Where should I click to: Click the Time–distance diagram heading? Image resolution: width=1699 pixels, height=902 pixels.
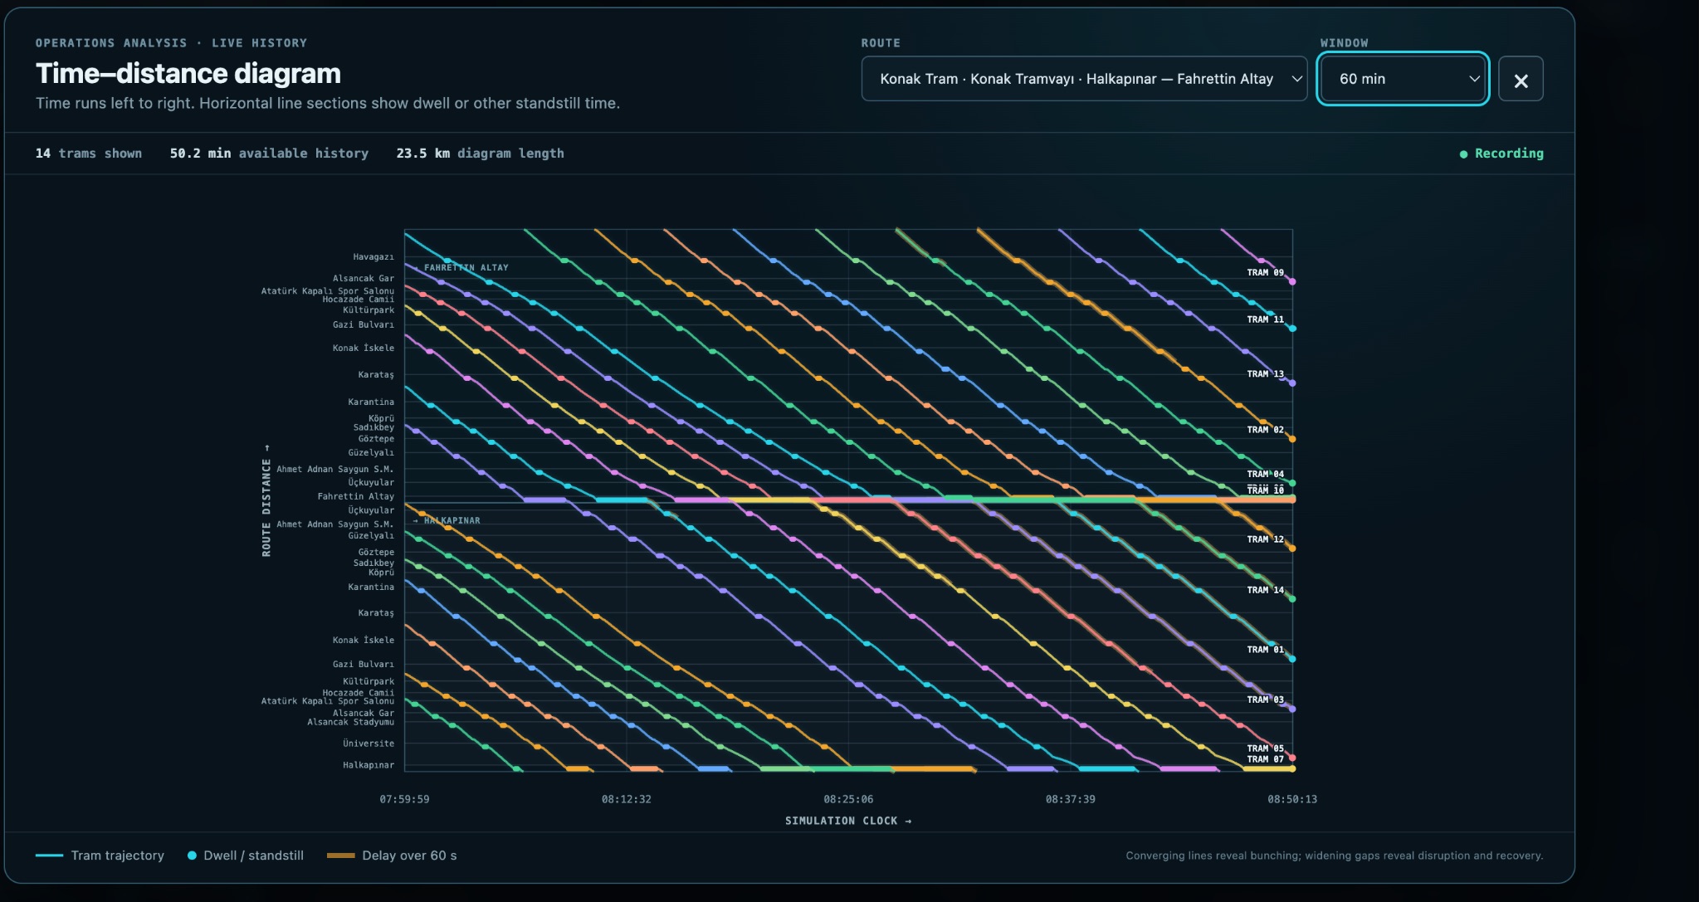(188, 74)
